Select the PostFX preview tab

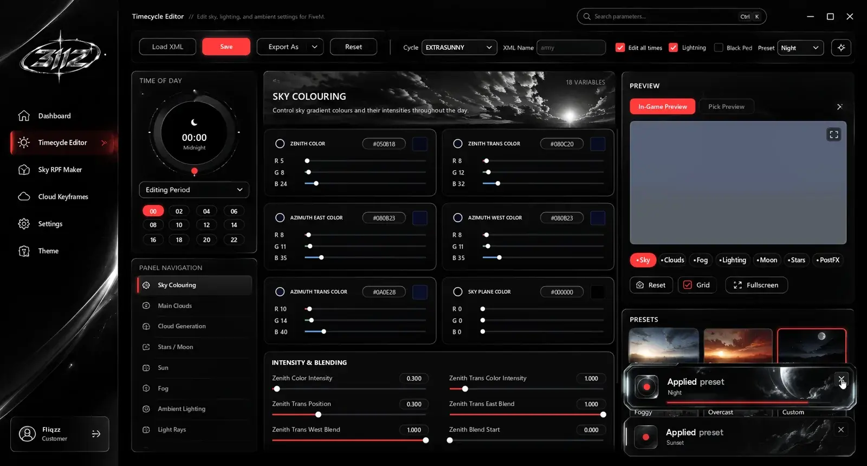[828, 260]
